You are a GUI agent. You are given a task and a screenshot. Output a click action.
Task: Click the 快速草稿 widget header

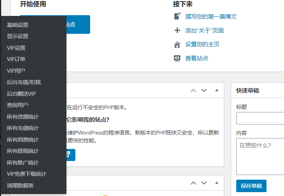[258, 90]
